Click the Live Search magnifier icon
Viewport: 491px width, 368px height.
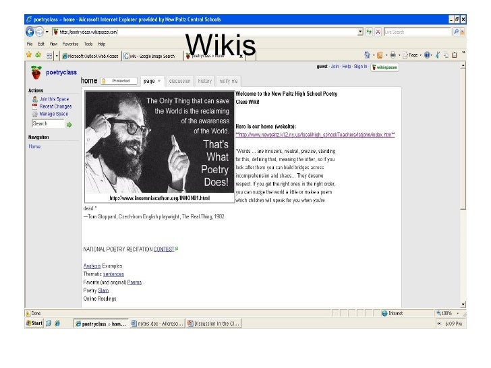point(456,32)
